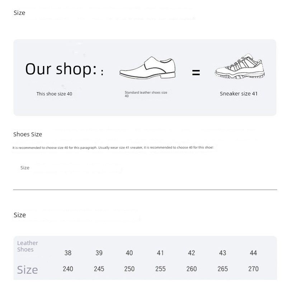This screenshot has height=287, width=287.
Task: Click the 'Our shop:' heading
Action: point(61,69)
